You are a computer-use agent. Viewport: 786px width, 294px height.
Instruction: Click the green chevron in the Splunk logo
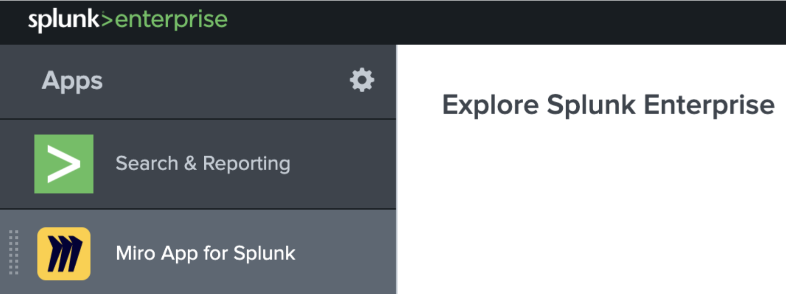pyautogui.click(x=107, y=20)
